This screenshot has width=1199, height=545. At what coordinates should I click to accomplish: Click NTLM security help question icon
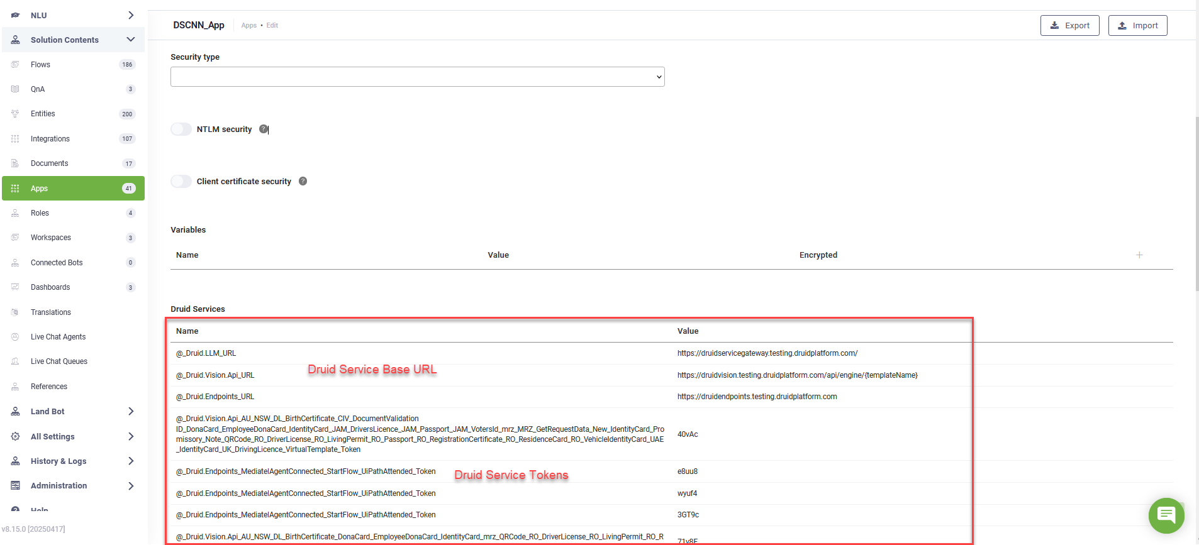(264, 129)
